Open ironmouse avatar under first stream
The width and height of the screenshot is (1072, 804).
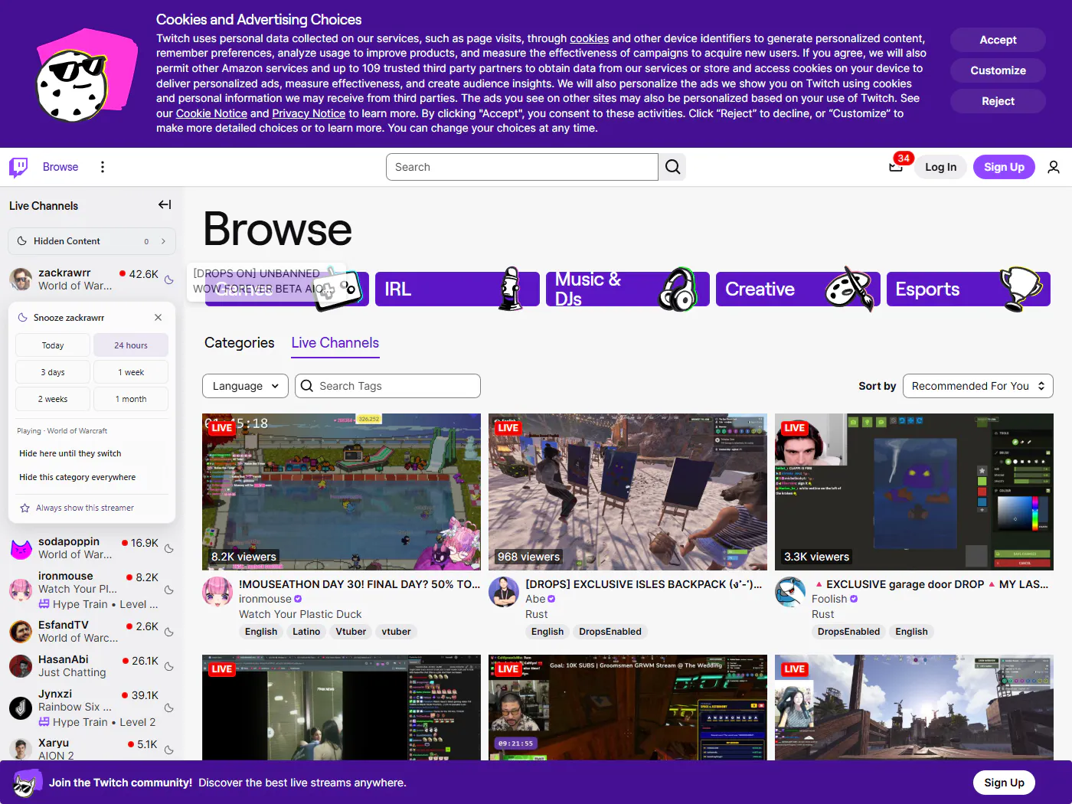click(217, 593)
